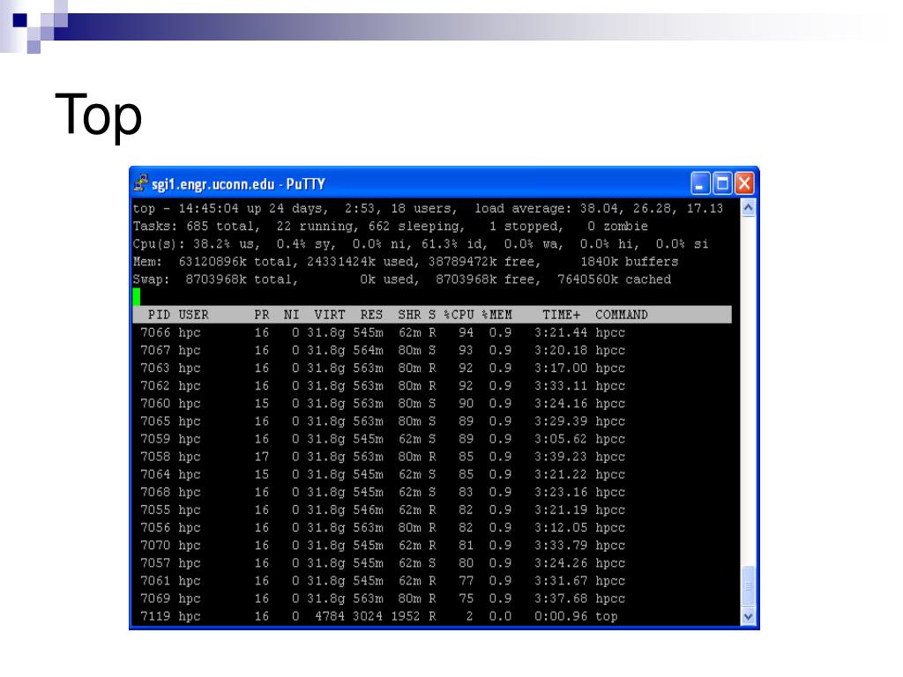This screenshot has height=677, width=903.
Task: Click the 'top' command in last row
Action: point(607,617)
